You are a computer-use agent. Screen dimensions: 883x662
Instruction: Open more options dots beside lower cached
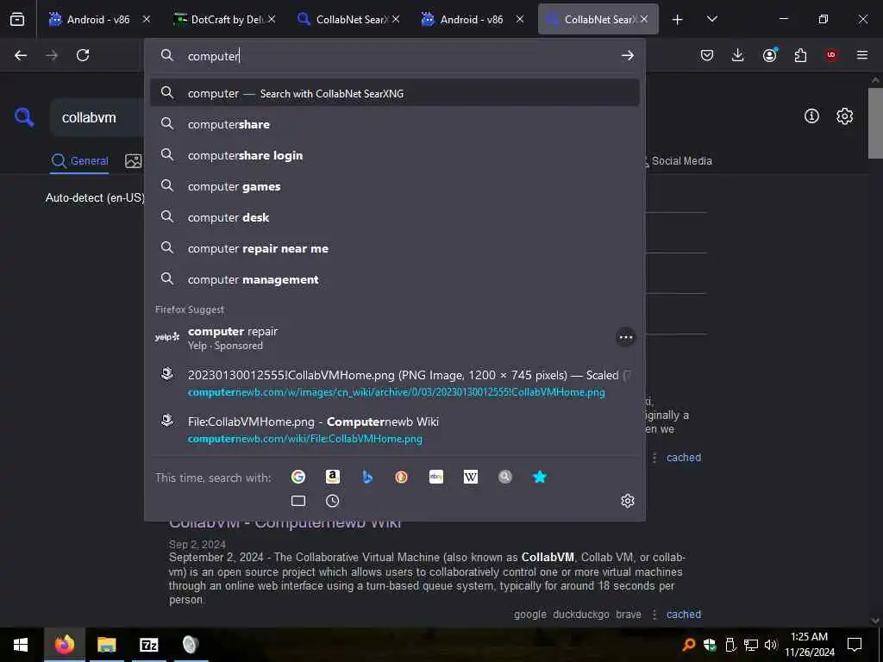(654, 614)
